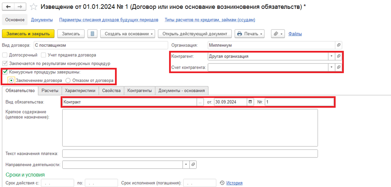The image size is (391, 187).
Task: Open the Файлы link
Action: tap(295, 34)
